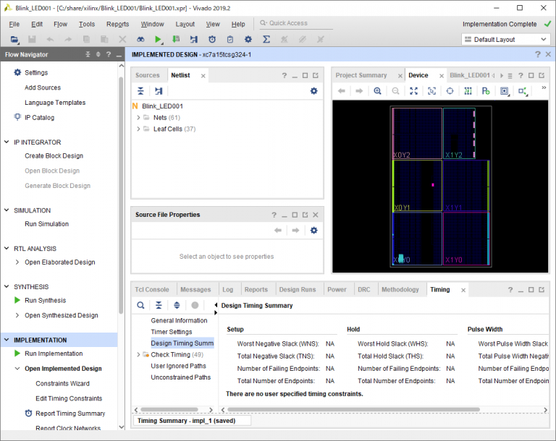The width and height of the screenshot is (556, 441).
Task: Expand Check Timing (49) tree item
Action: coord(138,354)
